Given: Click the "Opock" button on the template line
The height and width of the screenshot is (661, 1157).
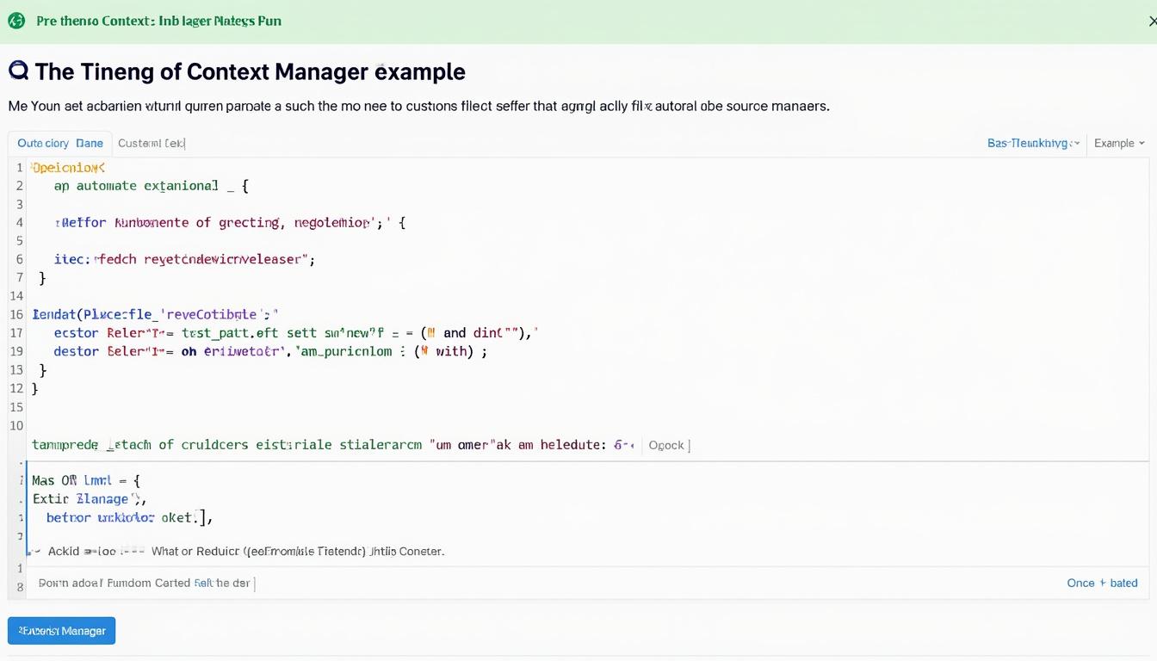Looking at the screenshot, I should point(667,445).
